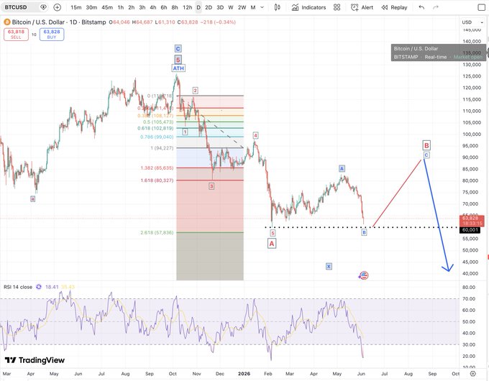This screenshot has width=489, height=381.
Task: Select the RSI 14 close legend
Action: pos(18,287)
